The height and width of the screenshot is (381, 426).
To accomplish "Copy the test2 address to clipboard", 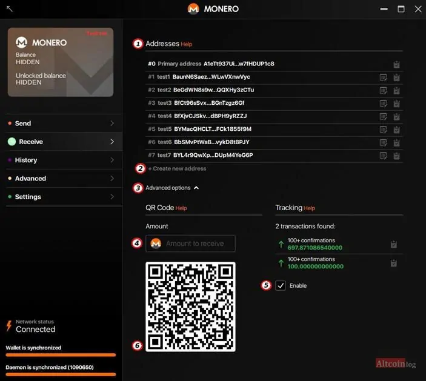I will click(396, 91).
